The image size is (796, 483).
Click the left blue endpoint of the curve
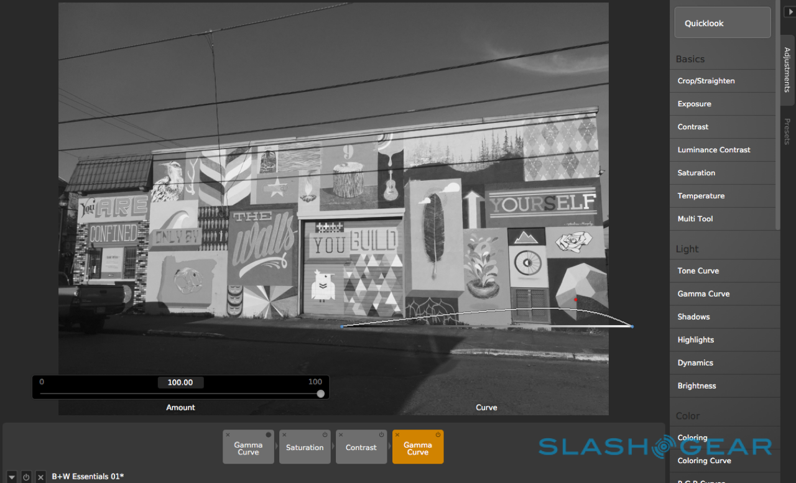click(x=342, y=326)
